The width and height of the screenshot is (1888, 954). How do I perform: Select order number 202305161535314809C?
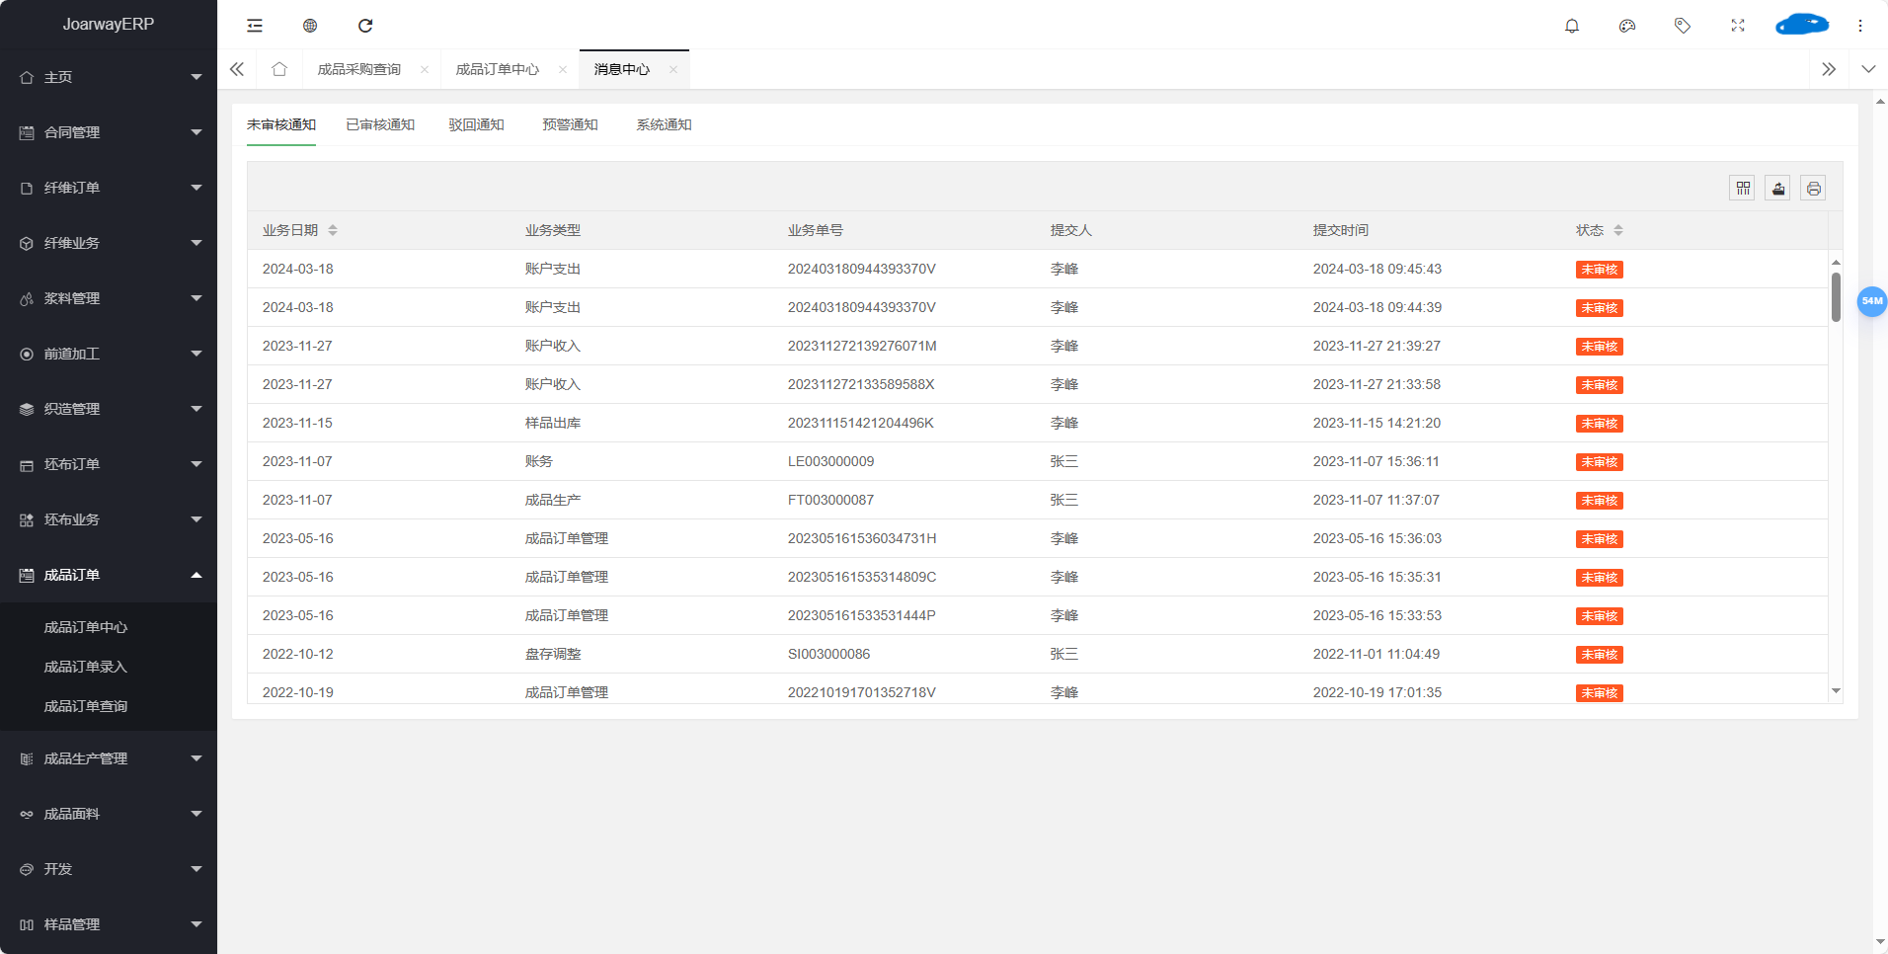(862, 577)
